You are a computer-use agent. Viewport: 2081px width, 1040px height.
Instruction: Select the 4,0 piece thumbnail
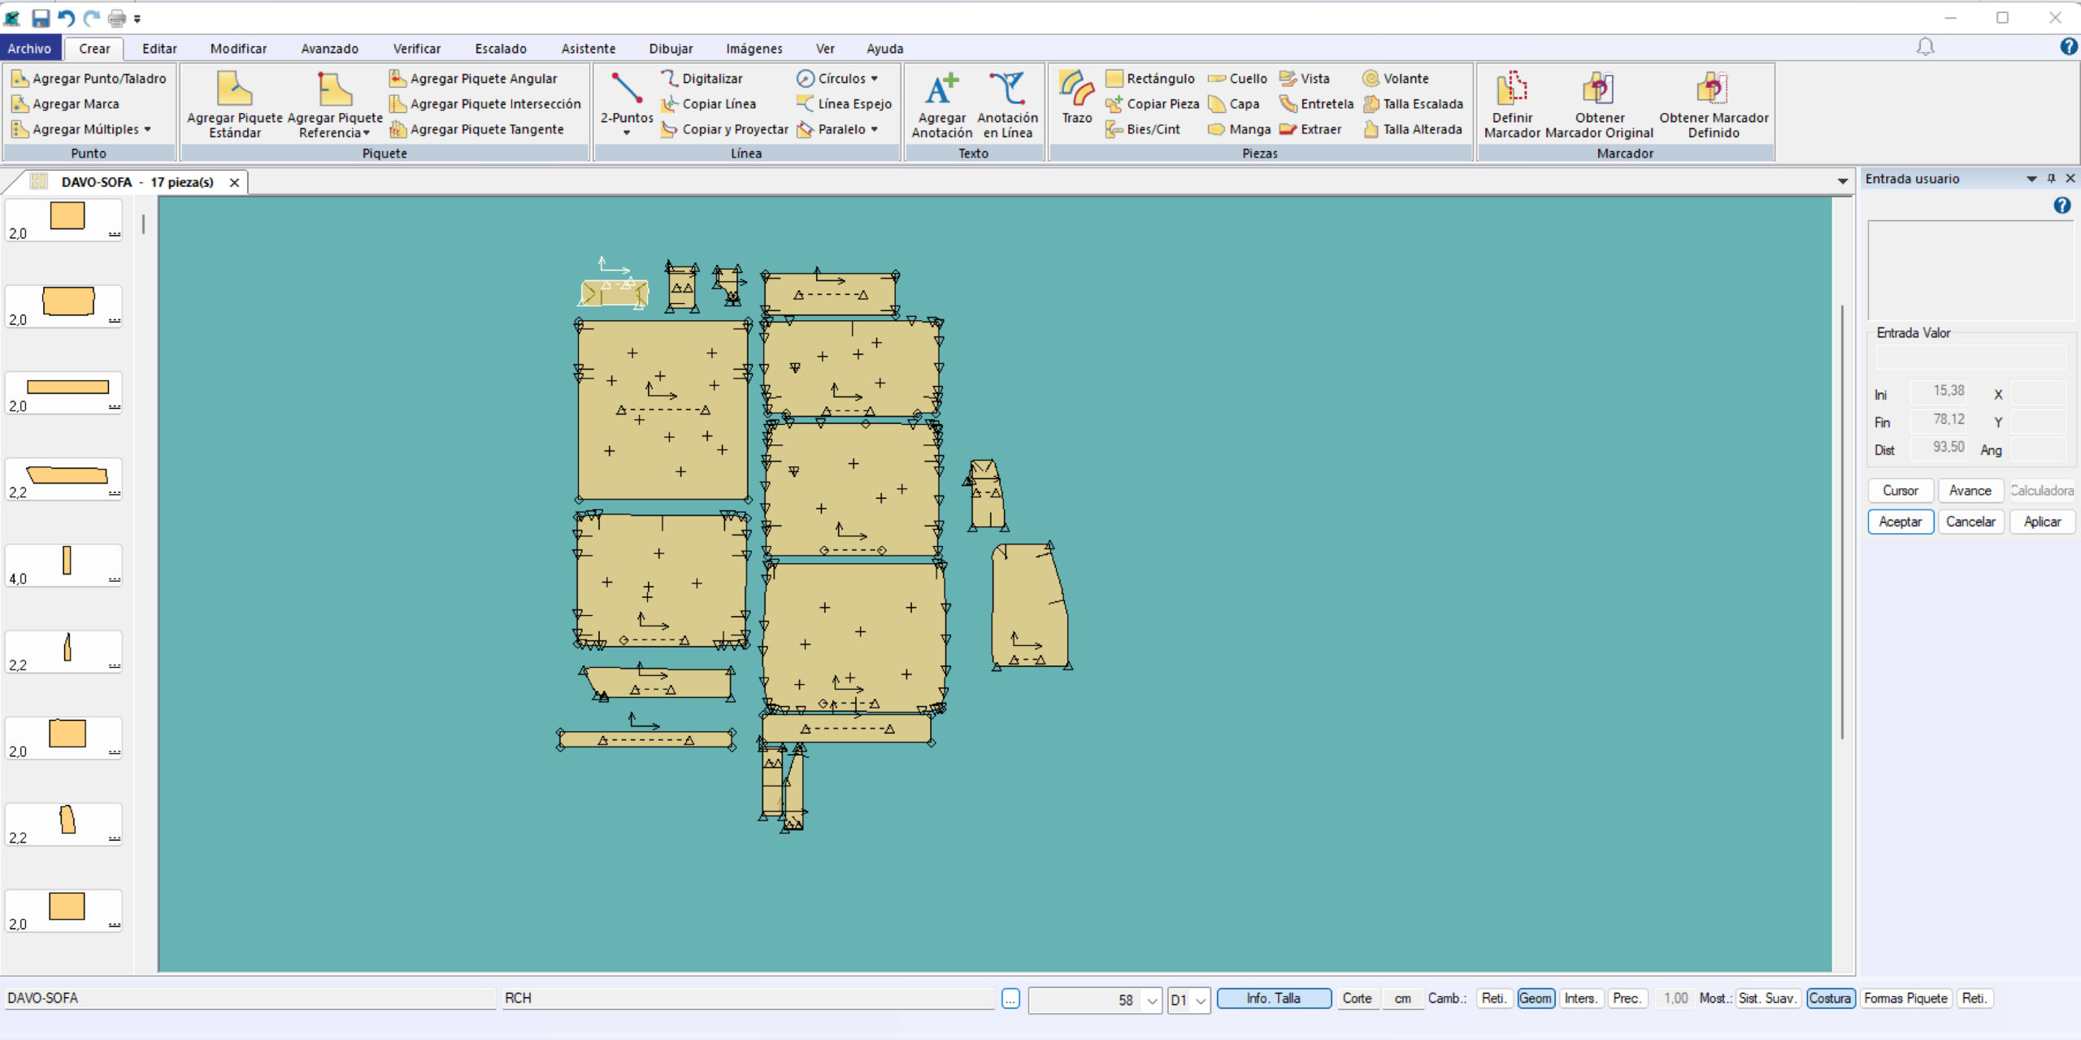click(65, 565)
